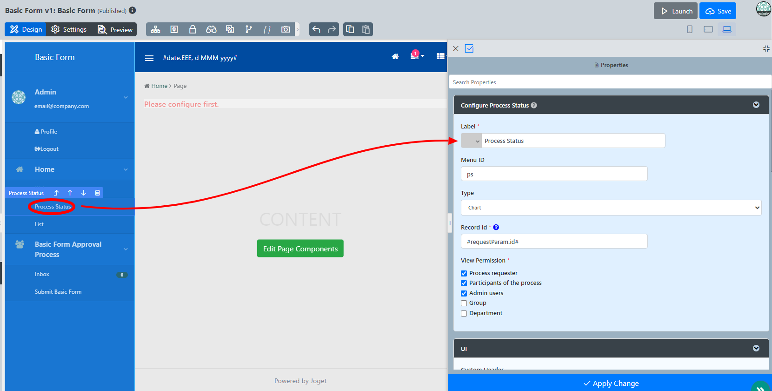Open the Profile link
772x391 pixels.
click(46, 132)
